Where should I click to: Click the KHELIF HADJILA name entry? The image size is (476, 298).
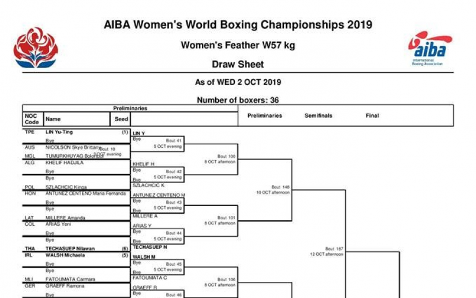tap(65, 162)
